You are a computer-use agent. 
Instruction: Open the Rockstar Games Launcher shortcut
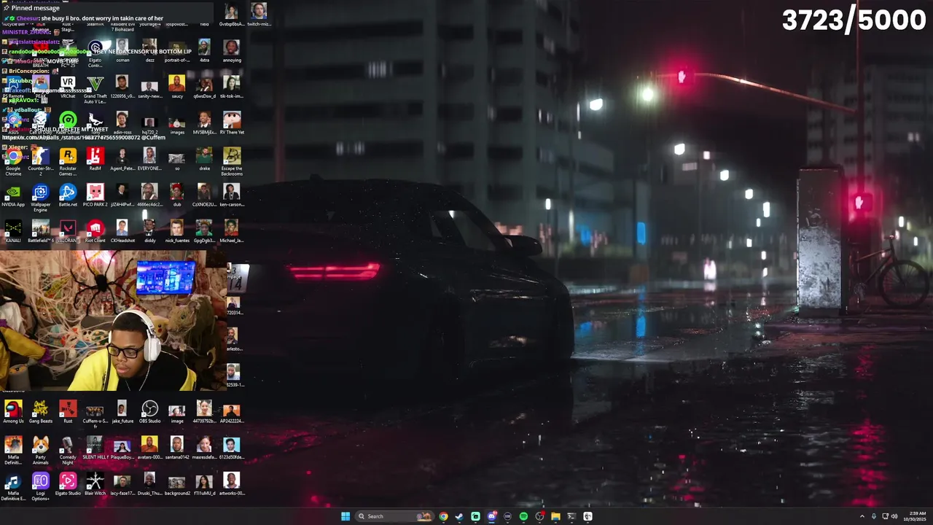pyautogui.click(x=68, y=161)
